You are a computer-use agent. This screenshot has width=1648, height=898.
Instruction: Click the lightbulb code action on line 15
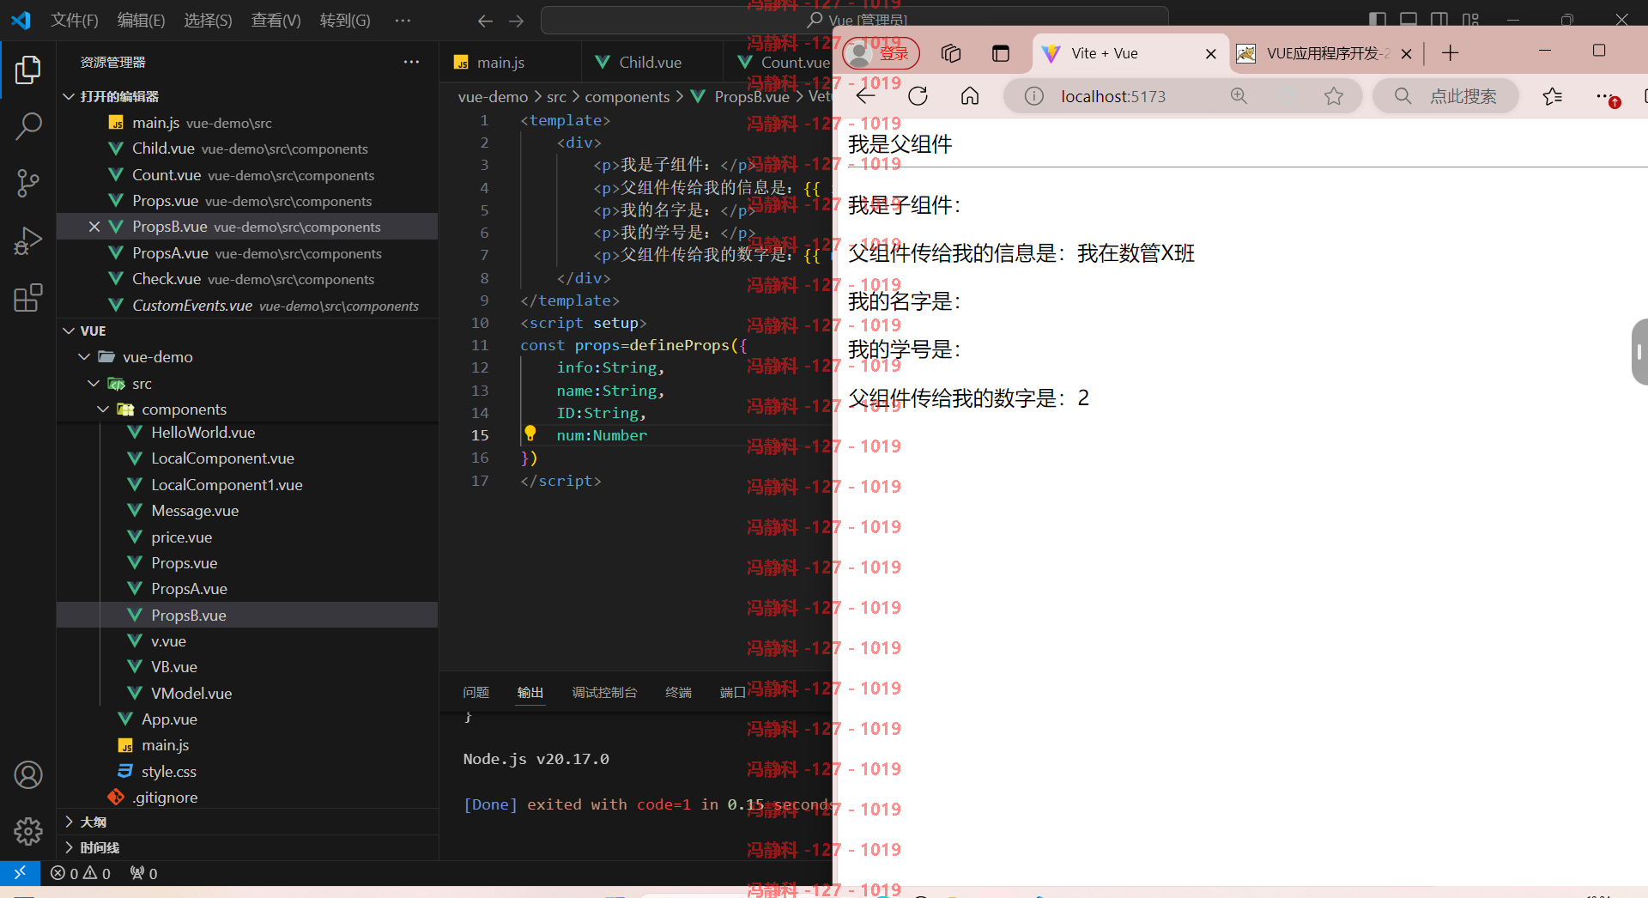(530, 434)
